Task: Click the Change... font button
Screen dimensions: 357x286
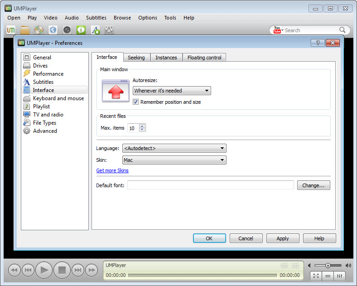Action: pos(314,185)
